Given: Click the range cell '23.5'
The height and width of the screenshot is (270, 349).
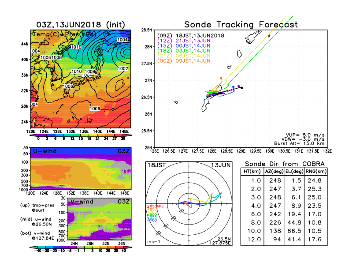Looking at the screenshot, I should 315,206.
